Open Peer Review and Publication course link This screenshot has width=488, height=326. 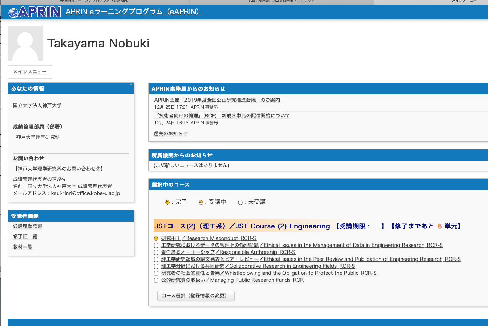coord(311,259)
